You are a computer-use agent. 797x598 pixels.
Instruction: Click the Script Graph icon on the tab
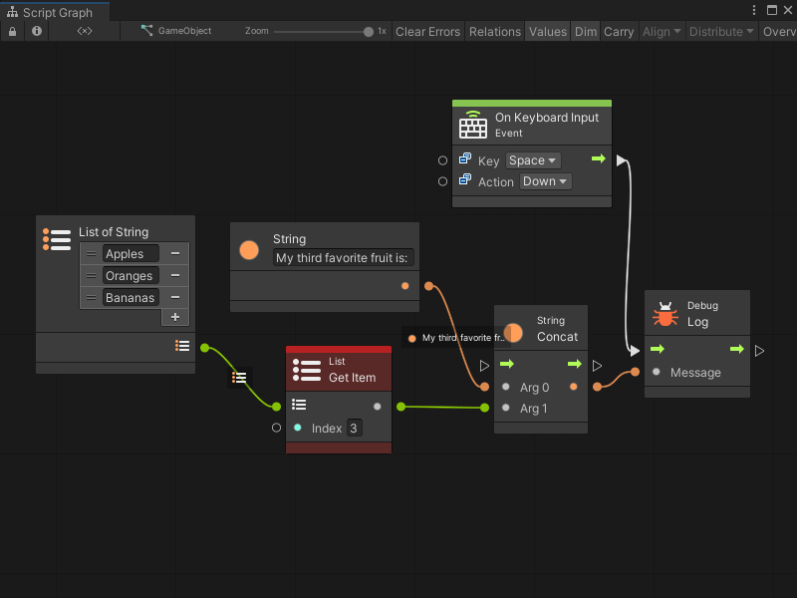[12, 10]
